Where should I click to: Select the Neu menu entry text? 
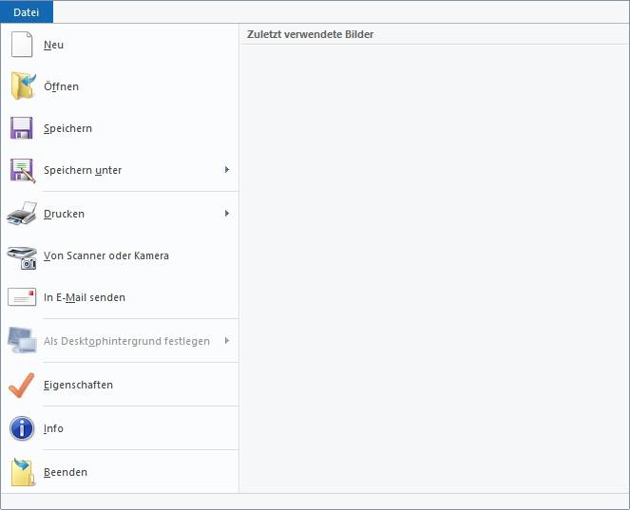click(53, 45)
